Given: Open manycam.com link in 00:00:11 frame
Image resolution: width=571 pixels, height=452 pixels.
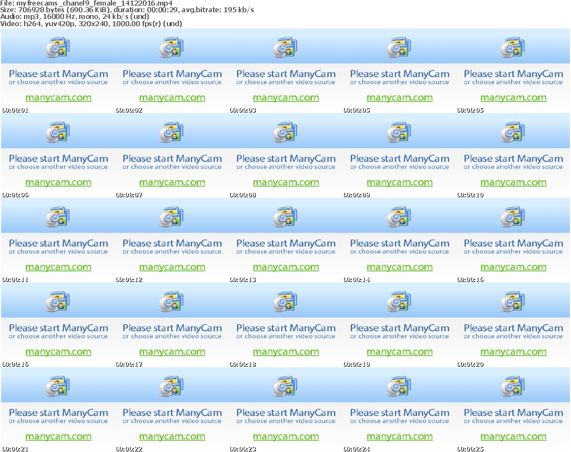Looking at the screenshot, I should (58, 268).
